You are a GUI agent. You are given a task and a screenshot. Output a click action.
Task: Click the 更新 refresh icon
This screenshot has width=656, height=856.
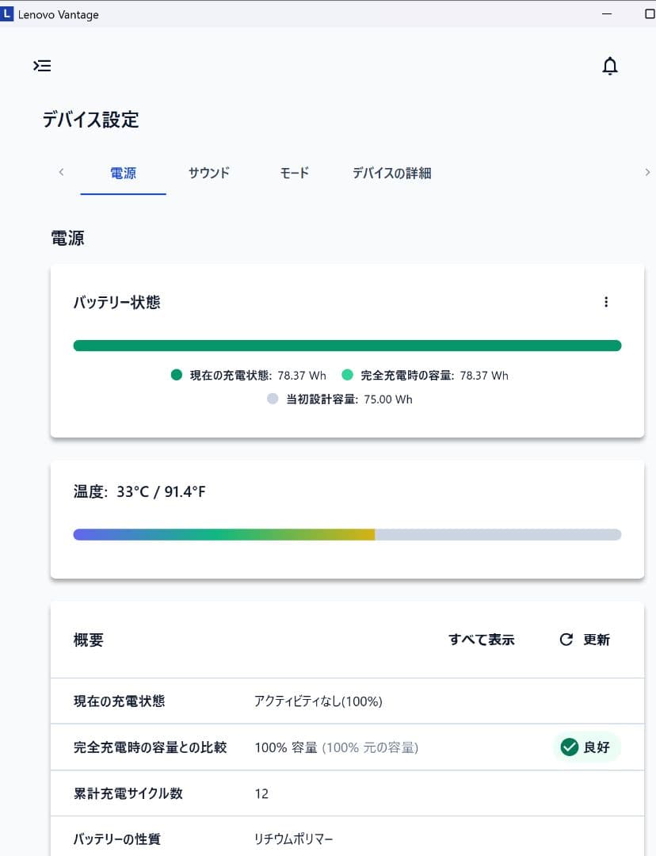coord(566,640)
